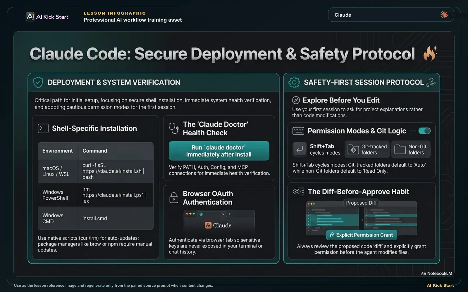This screenshot has height=292, width=468.
Task: Click the compass icon next to Explore Before You Edit
Action: point(296,100)
